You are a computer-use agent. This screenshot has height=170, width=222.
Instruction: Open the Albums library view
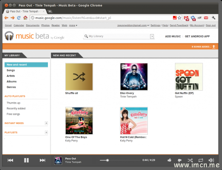(x=12, y=81)
